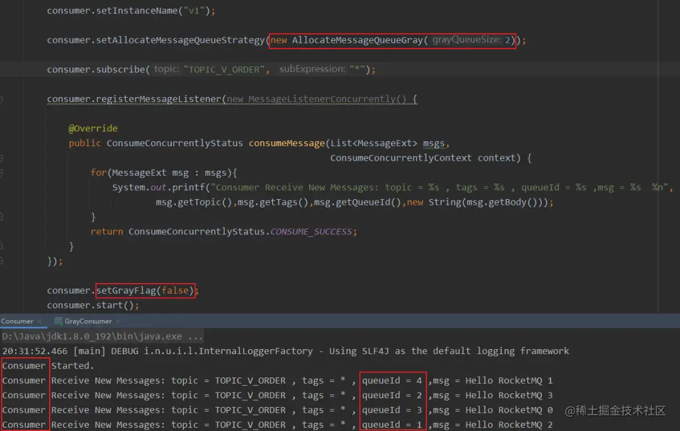680x431 pixels.
Task: Click the ConsumeConcurrentlyContext context parameter
Action: pyautogui.click(x=422, y=158)
